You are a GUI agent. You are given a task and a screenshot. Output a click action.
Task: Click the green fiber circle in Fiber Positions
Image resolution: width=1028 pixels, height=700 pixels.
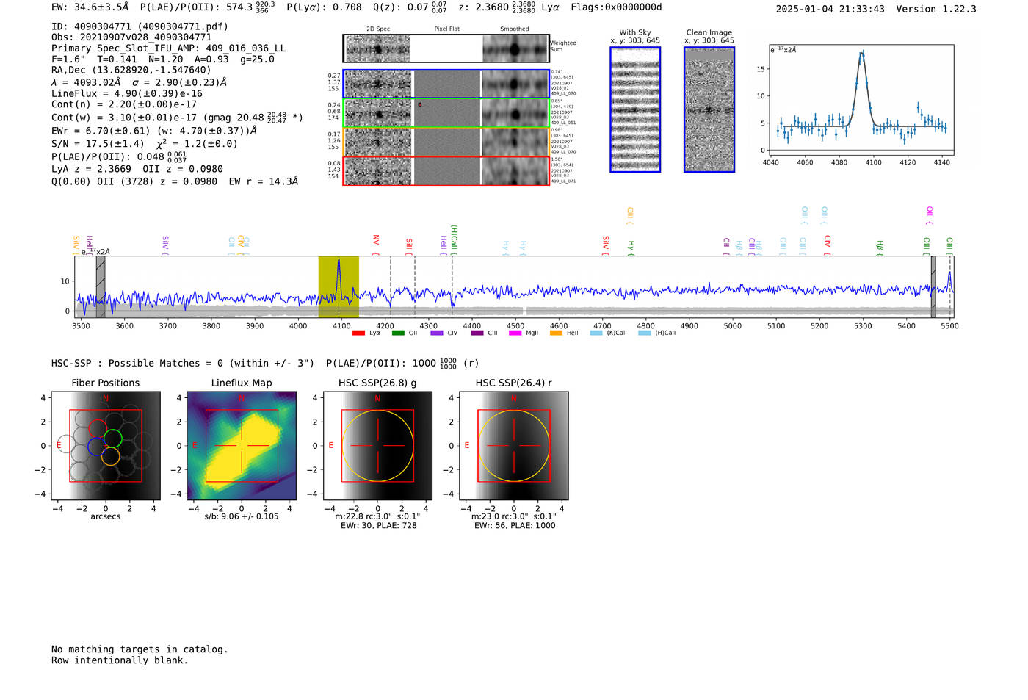pos(113,439)
